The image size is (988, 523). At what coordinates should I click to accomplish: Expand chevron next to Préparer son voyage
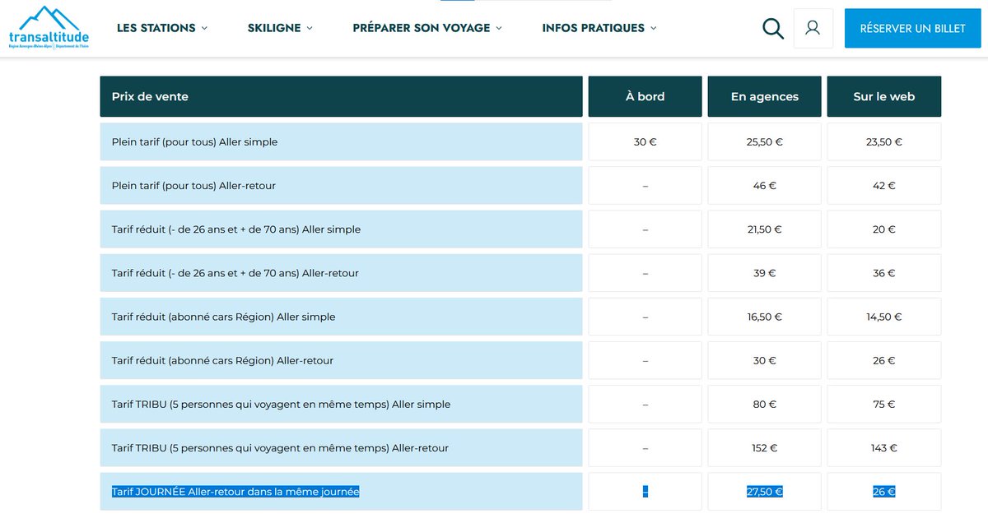(x=499, y=28)
